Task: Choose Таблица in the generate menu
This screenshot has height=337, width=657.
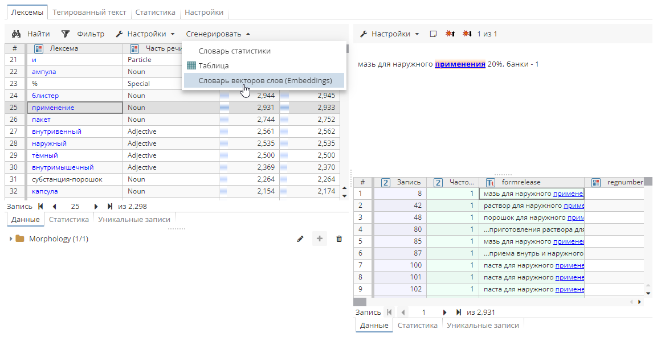Action: pyautogui.click(x=264, y=65)
